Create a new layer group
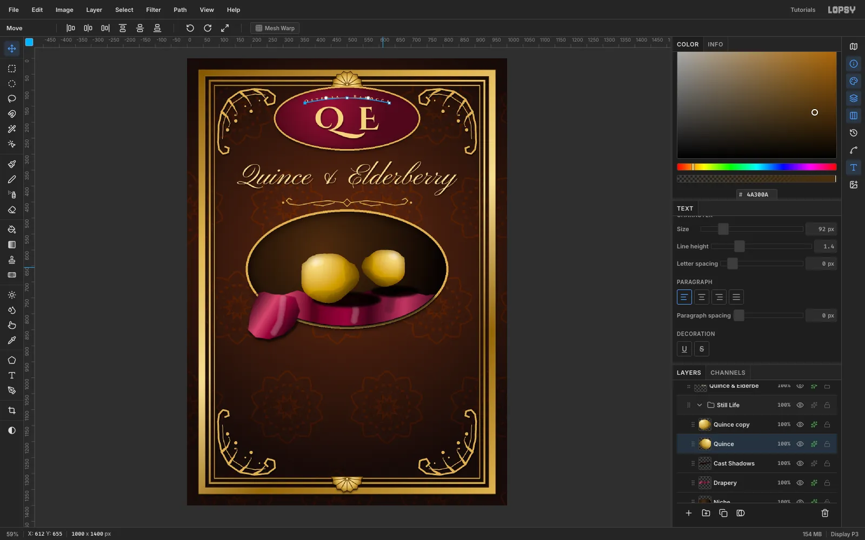Viewport: 865px width, 540px height. click(x=706, y=513)
